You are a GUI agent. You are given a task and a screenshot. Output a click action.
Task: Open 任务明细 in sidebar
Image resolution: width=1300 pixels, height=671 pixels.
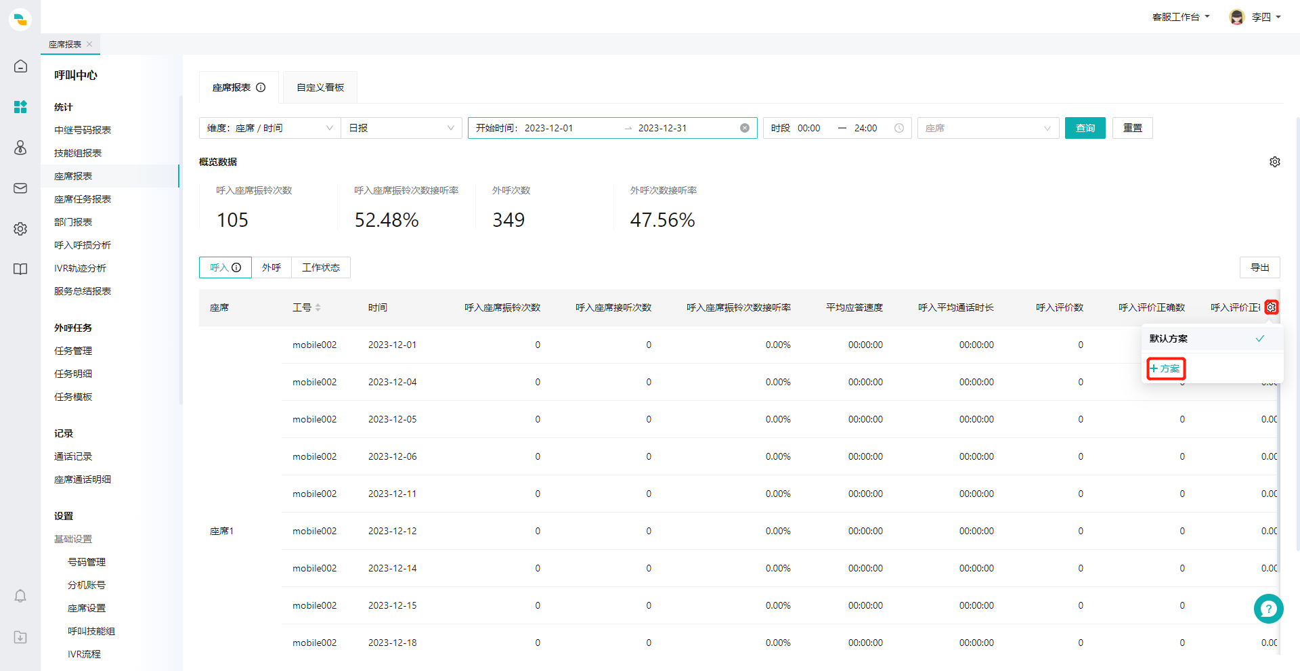coord(73,374)
